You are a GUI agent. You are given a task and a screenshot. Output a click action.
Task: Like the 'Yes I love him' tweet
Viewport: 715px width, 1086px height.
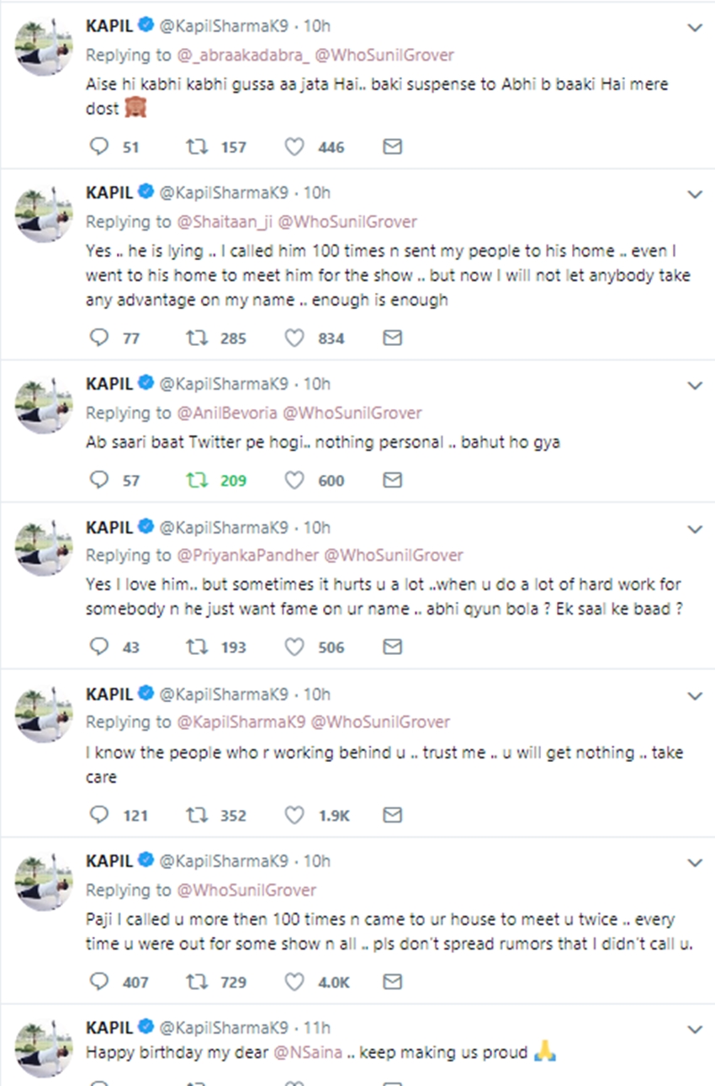click(x=294, y=647)
